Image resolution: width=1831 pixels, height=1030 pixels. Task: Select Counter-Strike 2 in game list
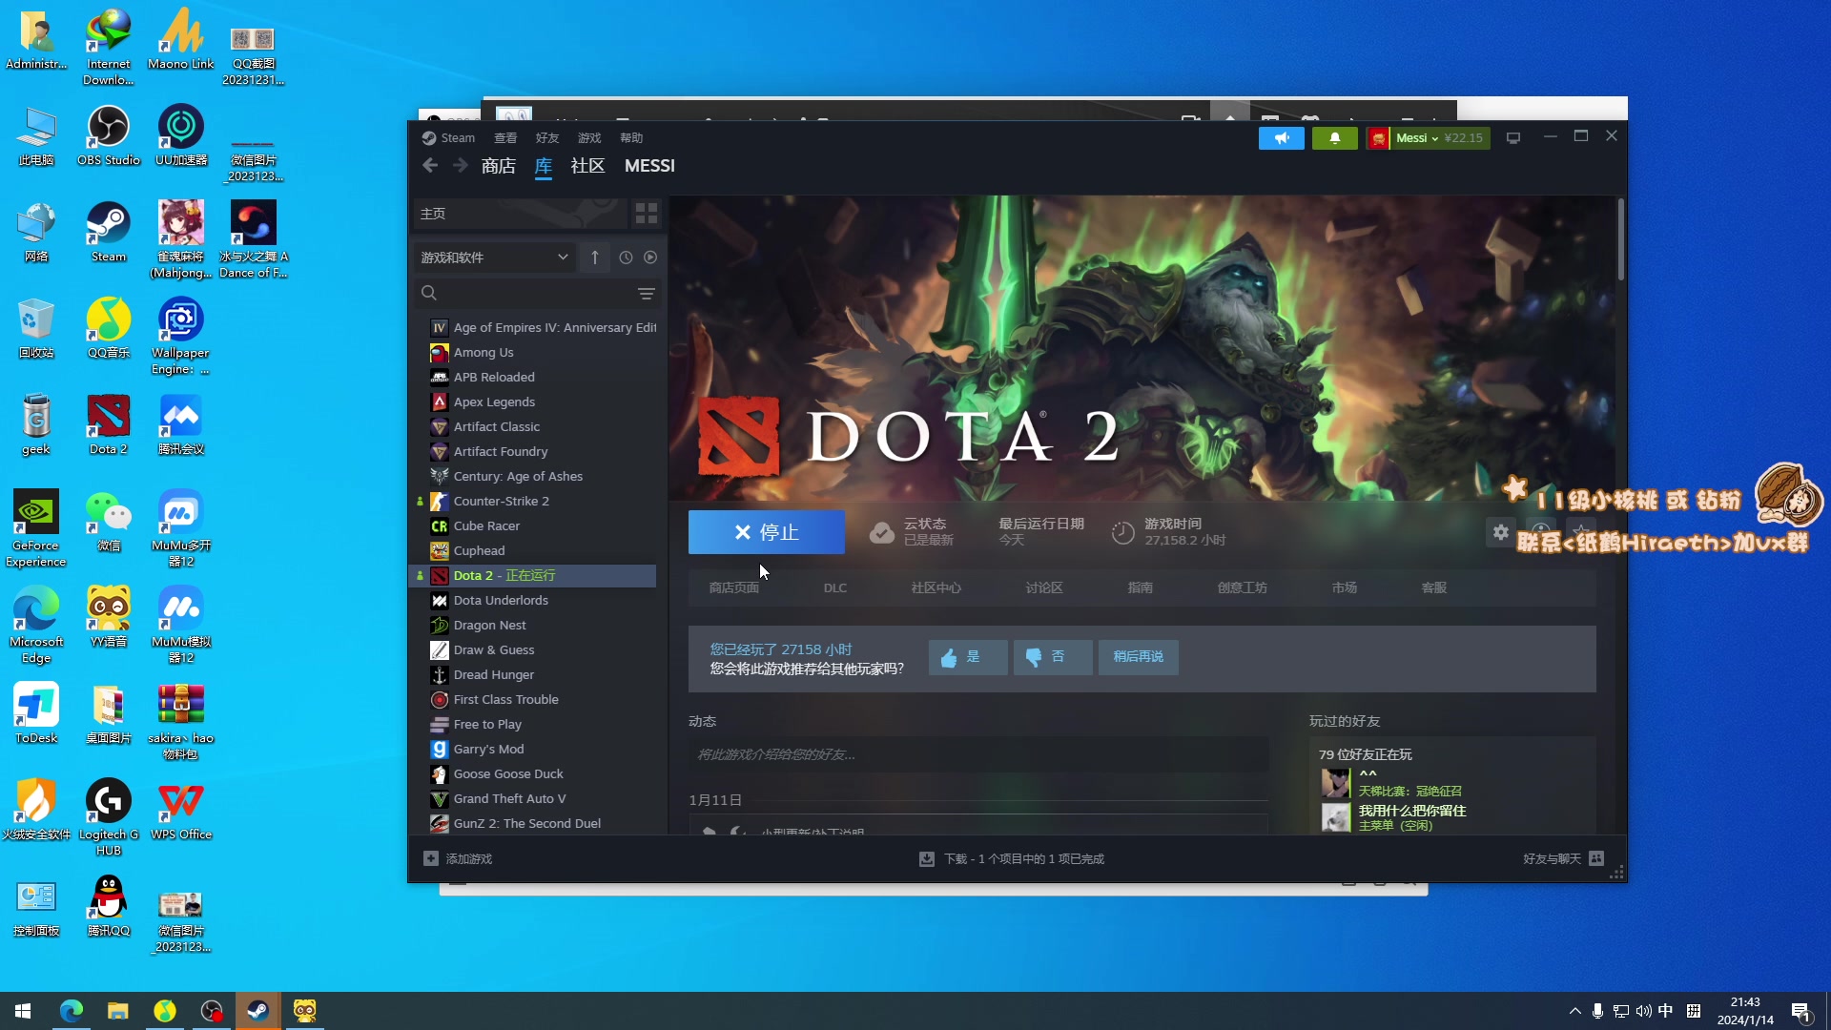[x=501, y=501]
